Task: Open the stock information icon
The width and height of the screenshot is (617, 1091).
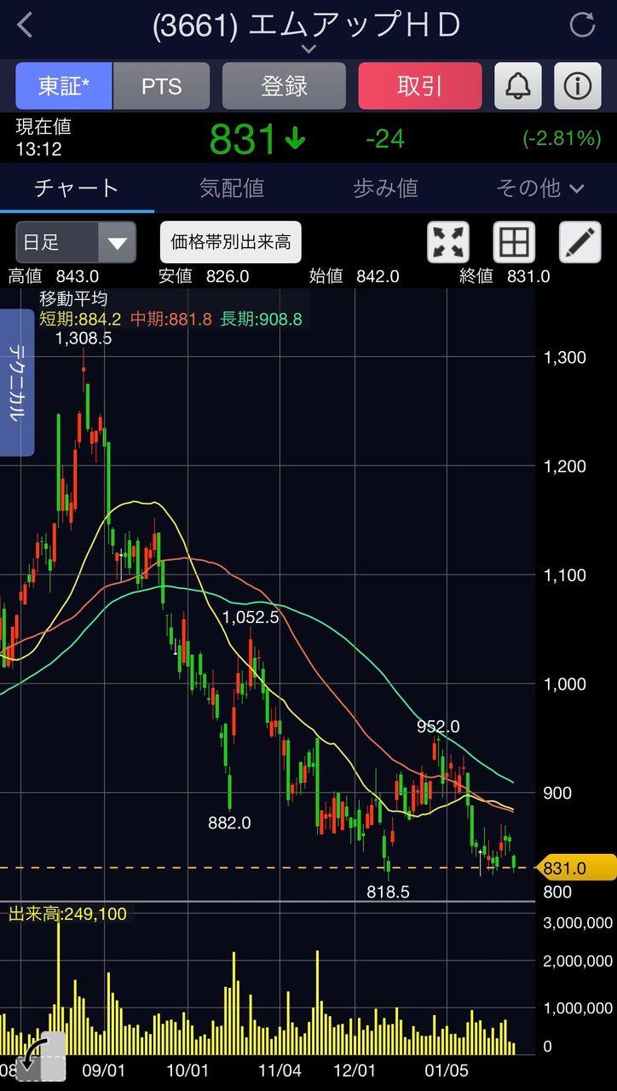Action: coord(578,86)
